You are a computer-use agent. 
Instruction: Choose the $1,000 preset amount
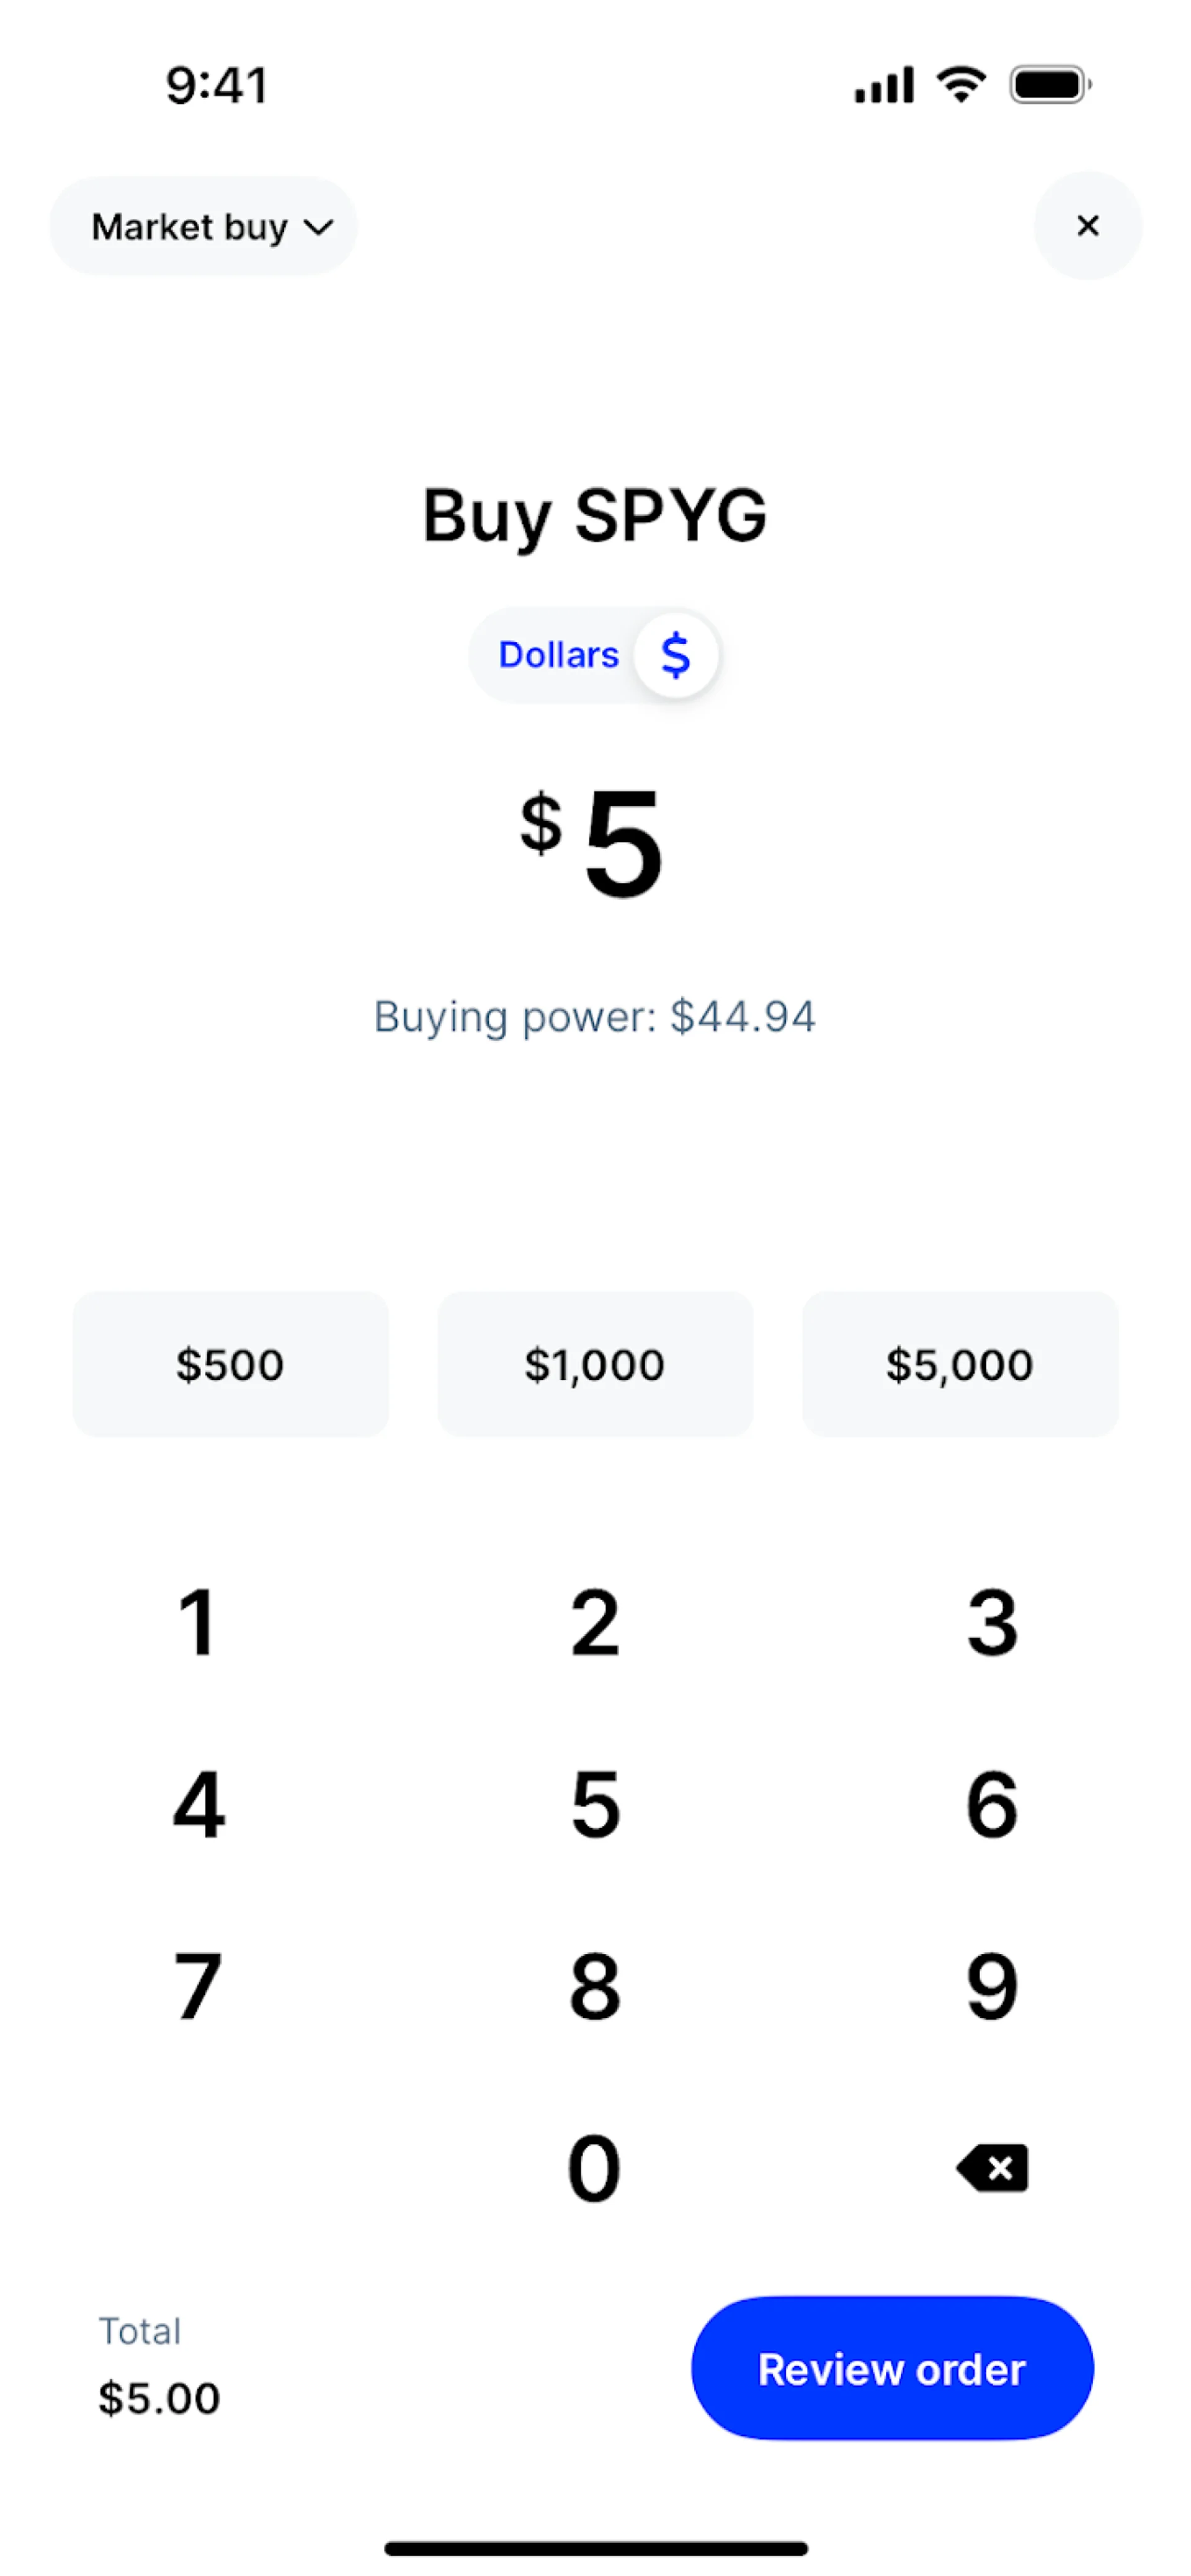pyautogui.click(x=594, y=1364)
